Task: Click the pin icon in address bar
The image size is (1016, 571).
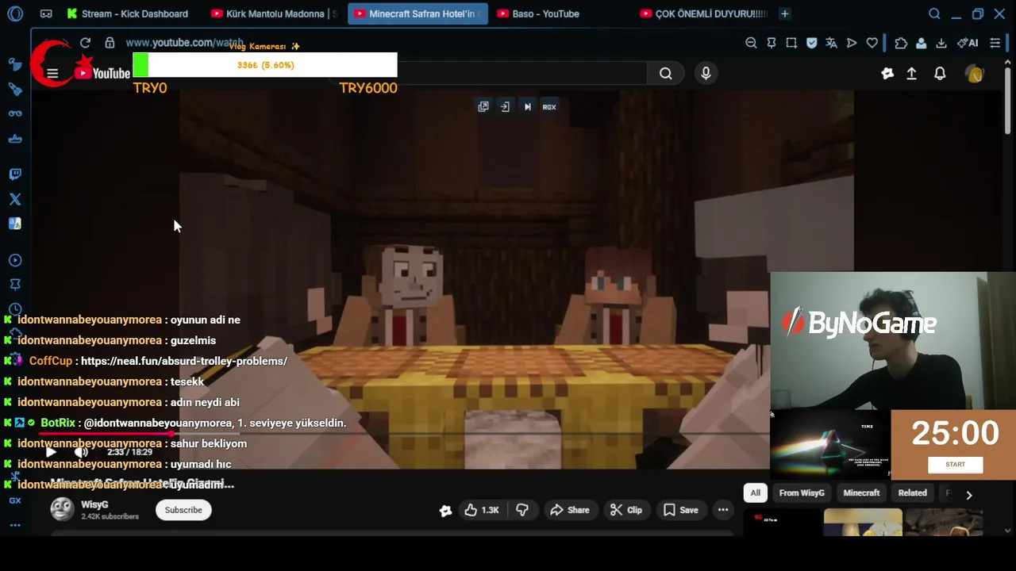Action: pos(771,43)
